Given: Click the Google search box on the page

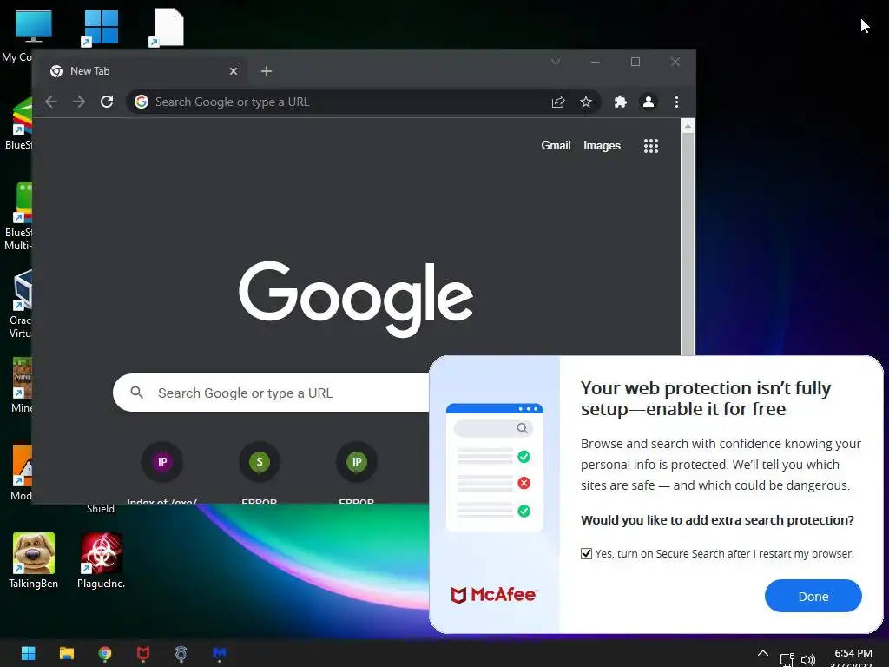Looking at the screenshot, I should [x=272, y=393].
